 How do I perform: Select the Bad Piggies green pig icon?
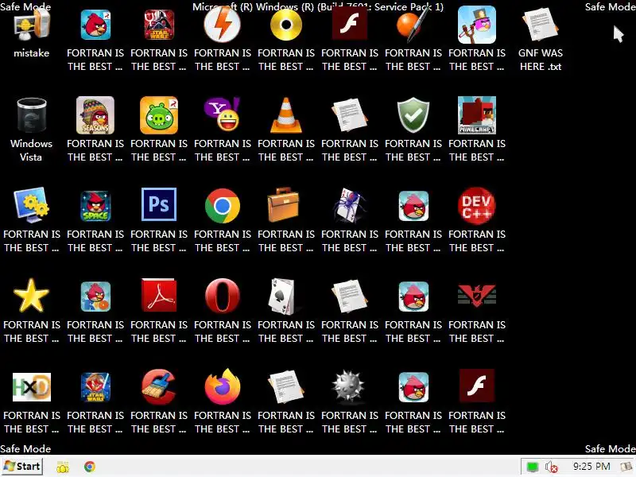point(159,115)
